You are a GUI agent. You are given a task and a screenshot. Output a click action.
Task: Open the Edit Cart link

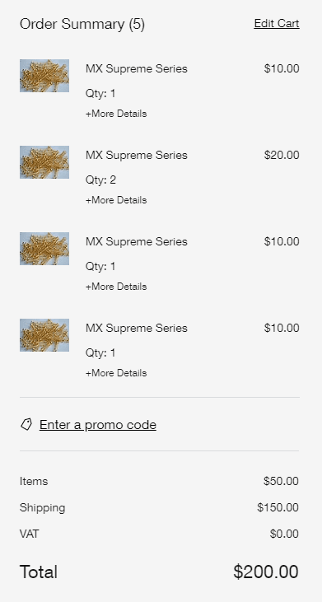(277, 23)
